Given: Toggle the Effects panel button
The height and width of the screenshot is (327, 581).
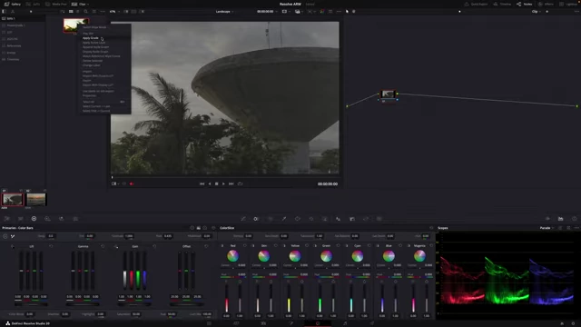Looking at the screenshot, I should (546, 4).
